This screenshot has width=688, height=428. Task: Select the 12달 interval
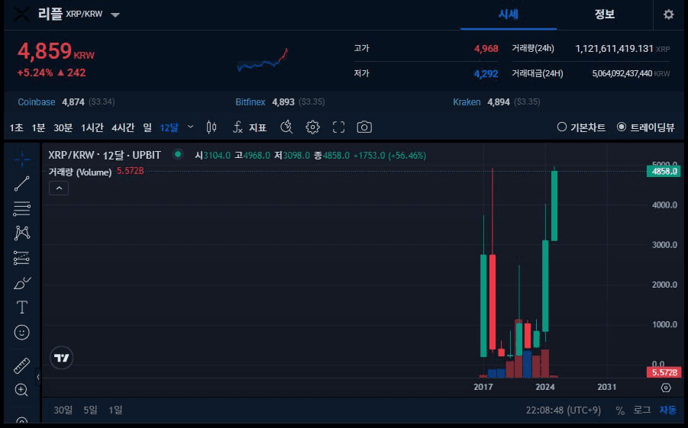click(x=170, y=127)
